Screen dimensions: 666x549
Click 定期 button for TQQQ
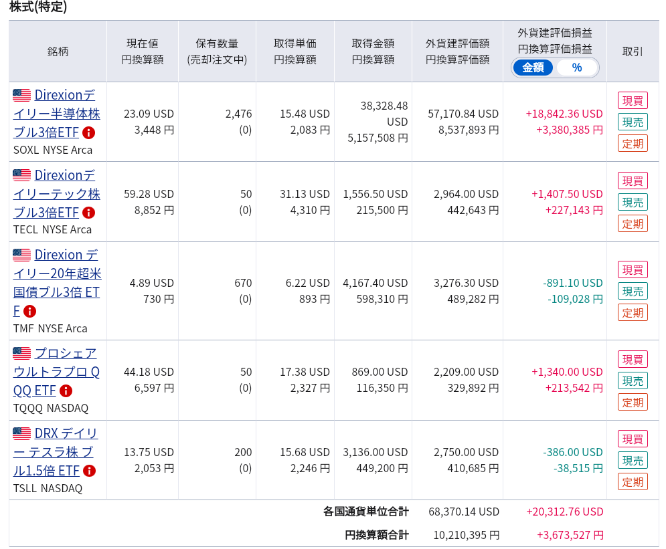coord(633,402)
